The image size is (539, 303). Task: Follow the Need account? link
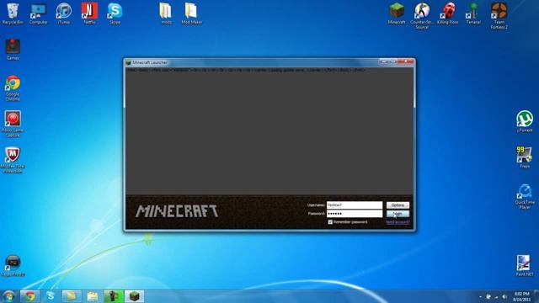pos(398,222)
